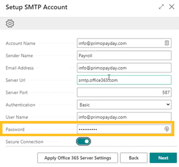Click the Email Address label
This screenshot has height=167, width=179.
[x=20, y=68]
